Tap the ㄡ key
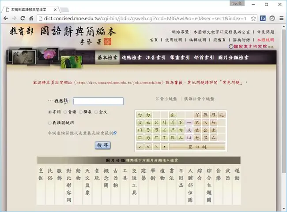Screen dimensions: 287x212 (205, 138)
